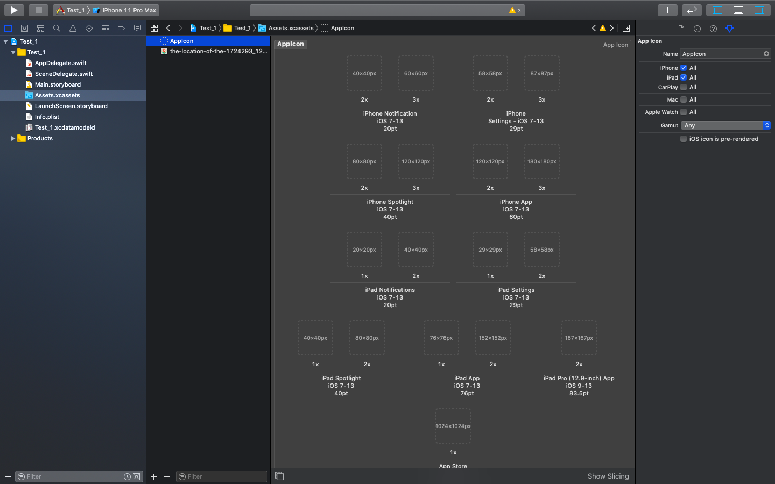
Task: Run the project with the Play button
Action: click(x=14, y=10)
